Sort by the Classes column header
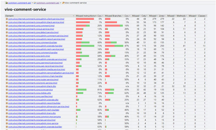 (x=202, y=16)
